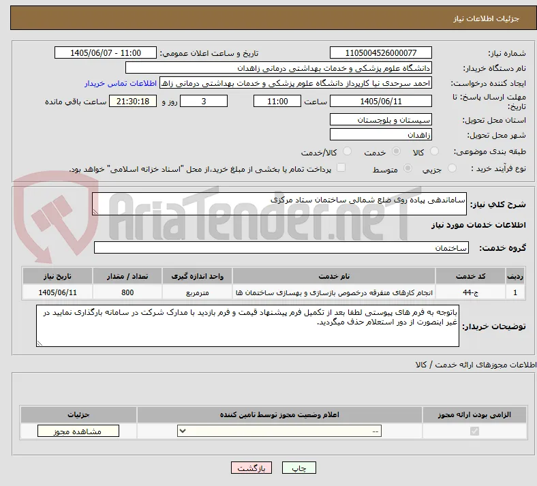The image size is (537, 486).
Task: Click the اعلام وضعیت مجوز header
Action: tap(279, 414)
